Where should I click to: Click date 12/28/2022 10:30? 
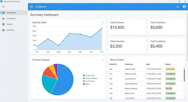pos(153,89)
